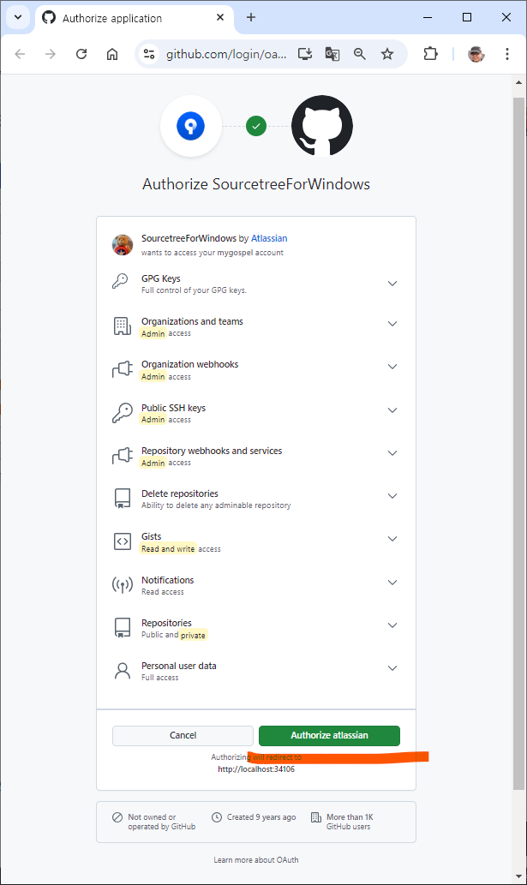The width and height of the screenshot is (527, 885).
Task: Open the tab search dropdown arrow
Action: [18, 17]
